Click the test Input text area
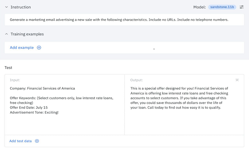 pyautogui.click(x=65, y=105)
